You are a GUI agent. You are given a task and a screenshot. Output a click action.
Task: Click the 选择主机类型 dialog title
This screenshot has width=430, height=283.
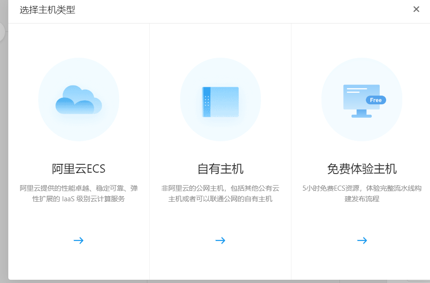tap(48, 10)
